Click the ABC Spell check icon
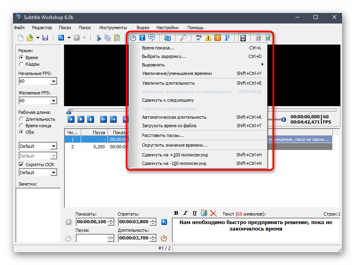This screenshot has height=265, width=355. pyautogui.click(x=199, y=38)
